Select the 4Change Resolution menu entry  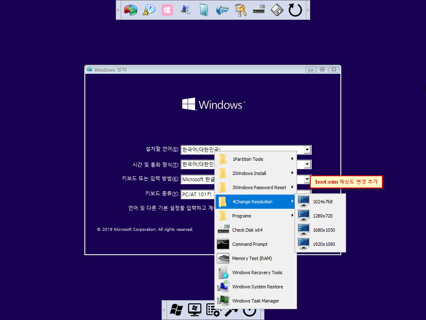click(x=256, y=202)
